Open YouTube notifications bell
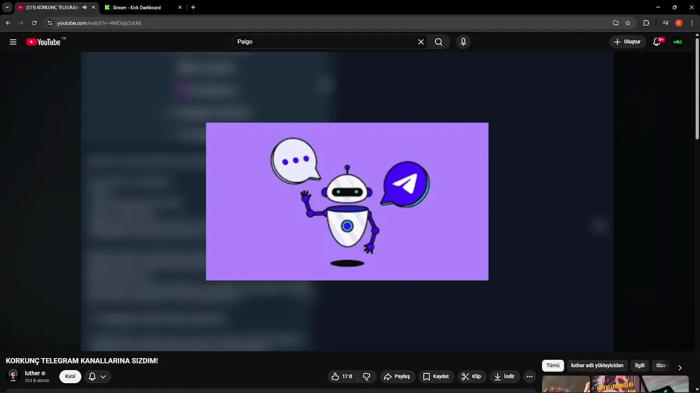The image size is (700, 393). coord(657,42)
